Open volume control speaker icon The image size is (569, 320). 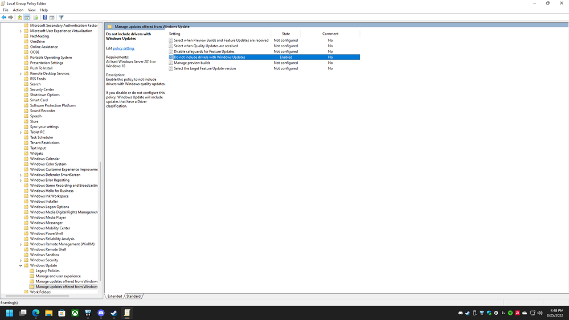click(540, 313)
